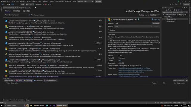Viewport: 191px width, 107px height.
Task: Open the EXTENSIONS menu
Action: (59, 1)
